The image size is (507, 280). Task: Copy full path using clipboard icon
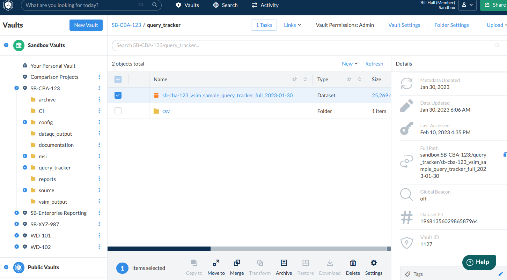pyautogui.click(x=505, y=154)
